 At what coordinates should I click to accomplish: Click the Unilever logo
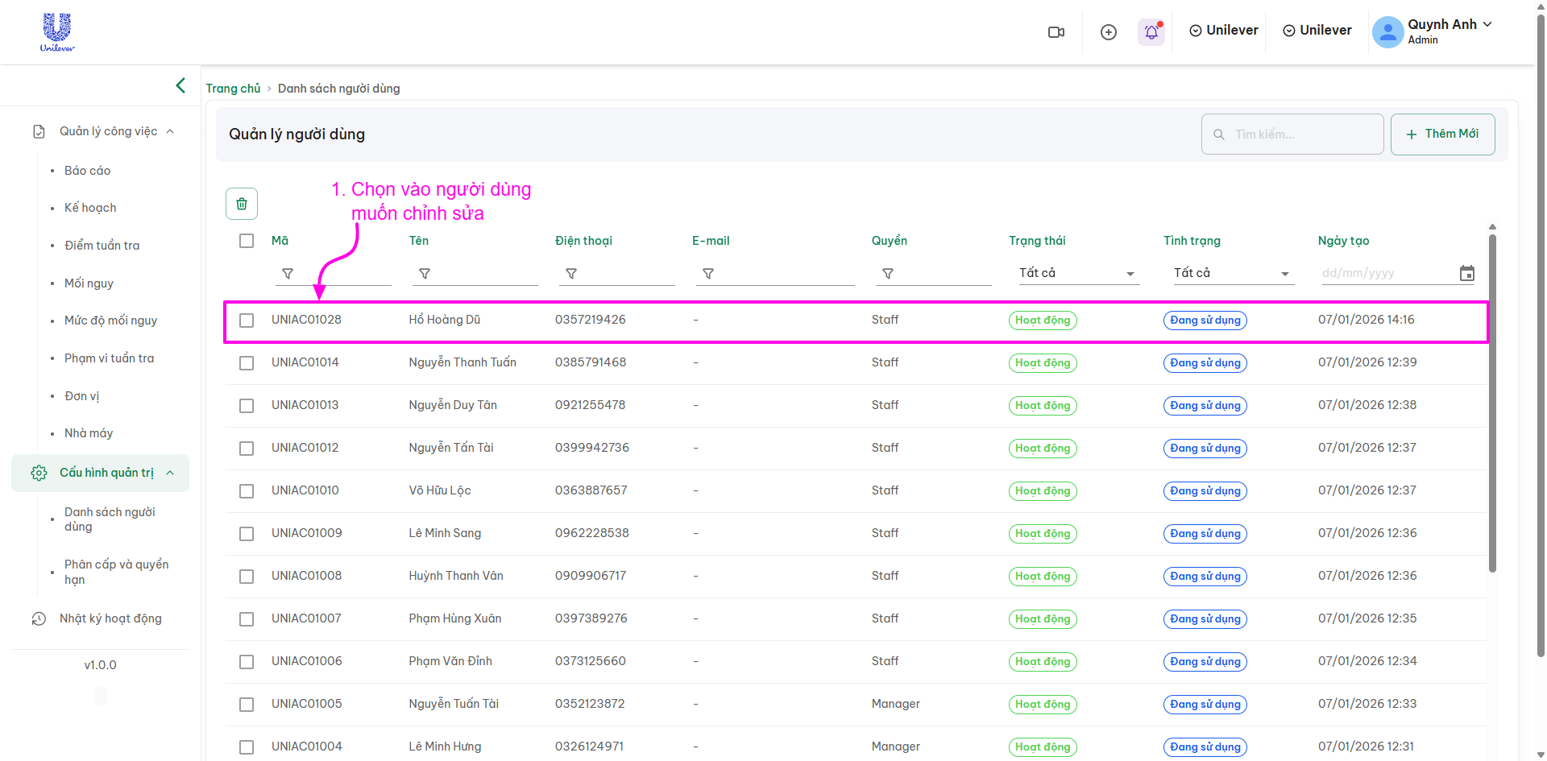57,32
